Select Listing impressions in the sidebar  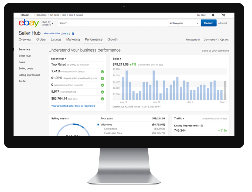pos(29,75)
